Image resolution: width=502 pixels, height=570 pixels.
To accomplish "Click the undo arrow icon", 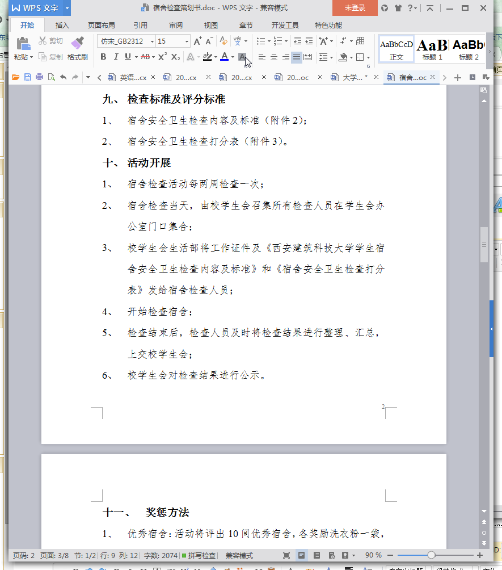I will pyautogui.click(x=63, y=77).
